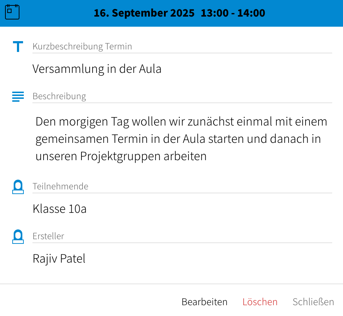Click the calendar icon in the header

tap(12, 12)
